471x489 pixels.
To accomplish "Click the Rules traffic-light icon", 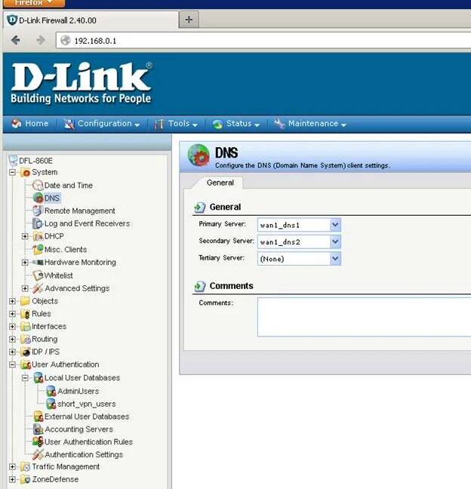I will point(25,314).
